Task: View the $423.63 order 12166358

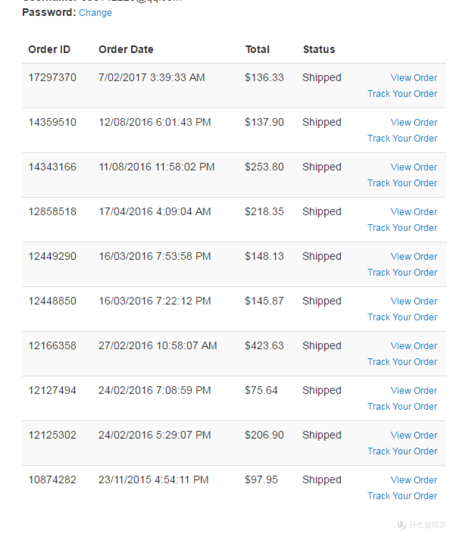Action: click(x=414, y=346)
